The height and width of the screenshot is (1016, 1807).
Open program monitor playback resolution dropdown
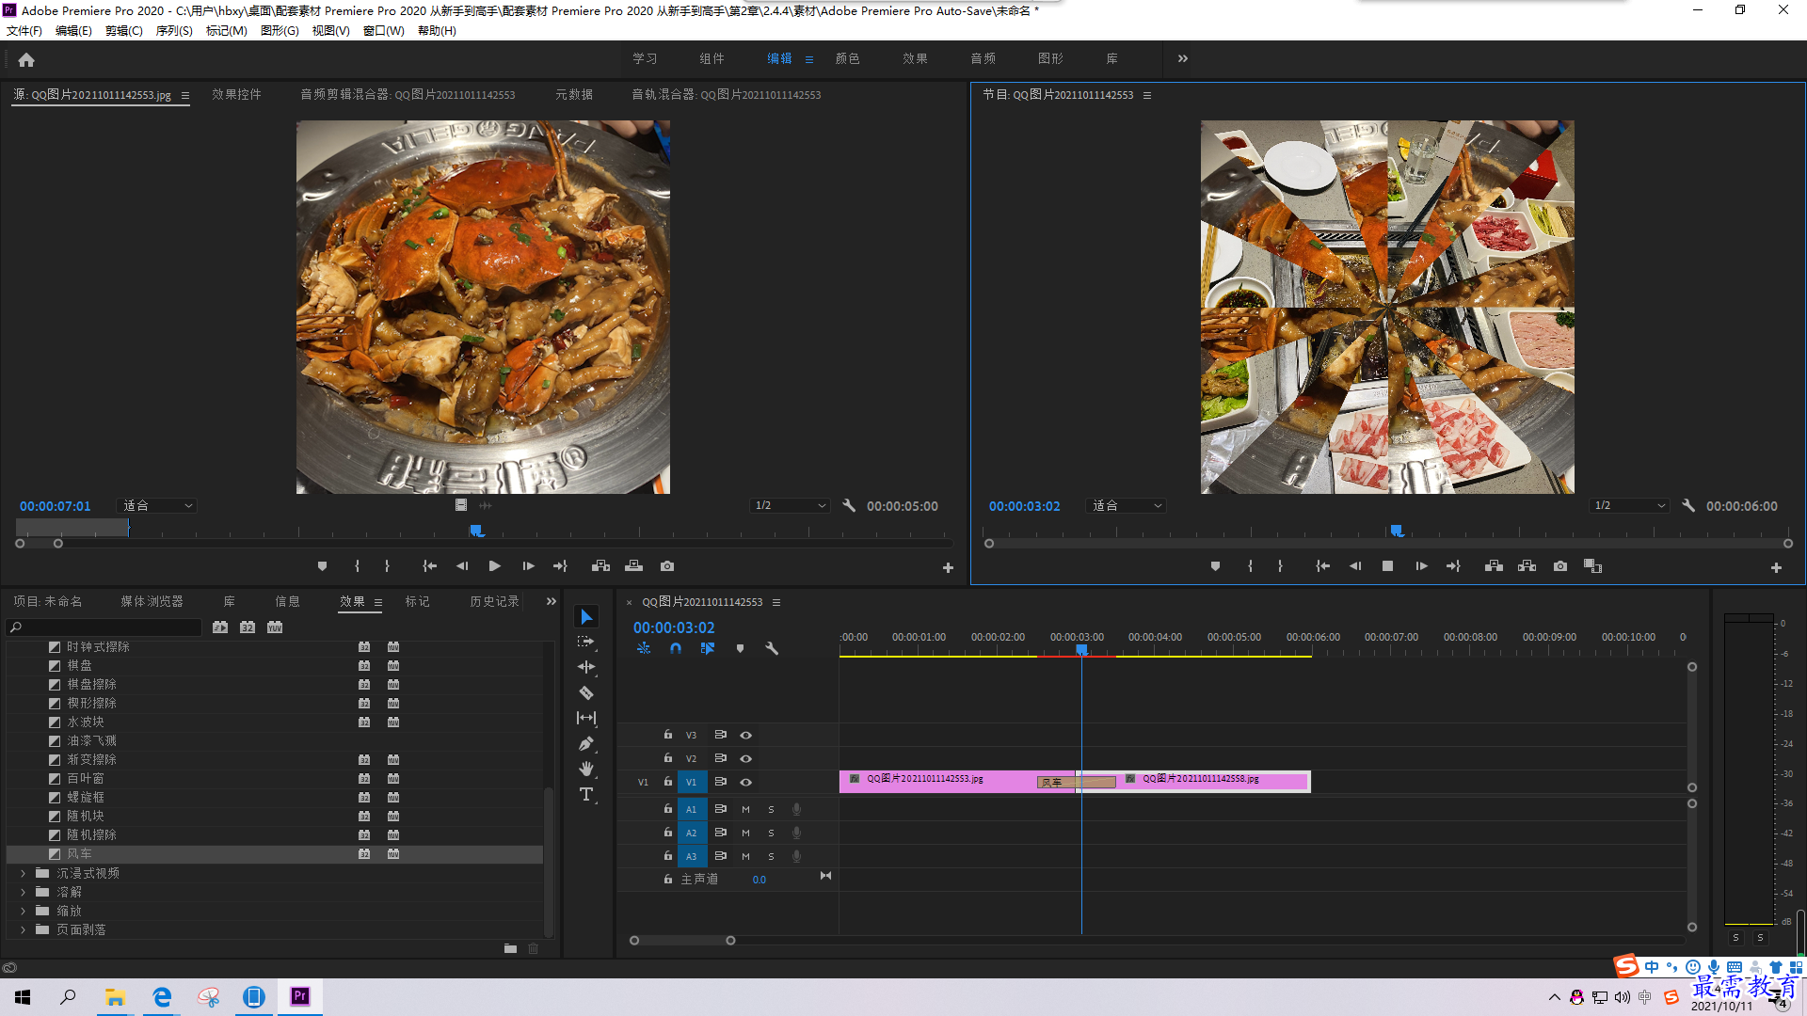point(1628,506)
